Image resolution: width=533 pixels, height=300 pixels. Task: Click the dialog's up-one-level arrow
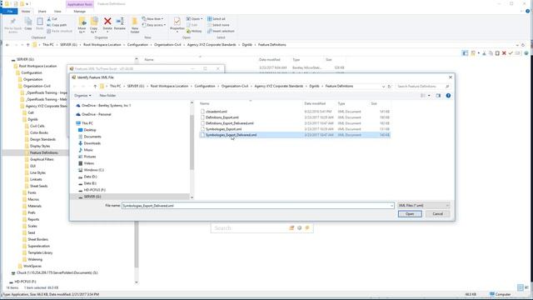(95, 87)
